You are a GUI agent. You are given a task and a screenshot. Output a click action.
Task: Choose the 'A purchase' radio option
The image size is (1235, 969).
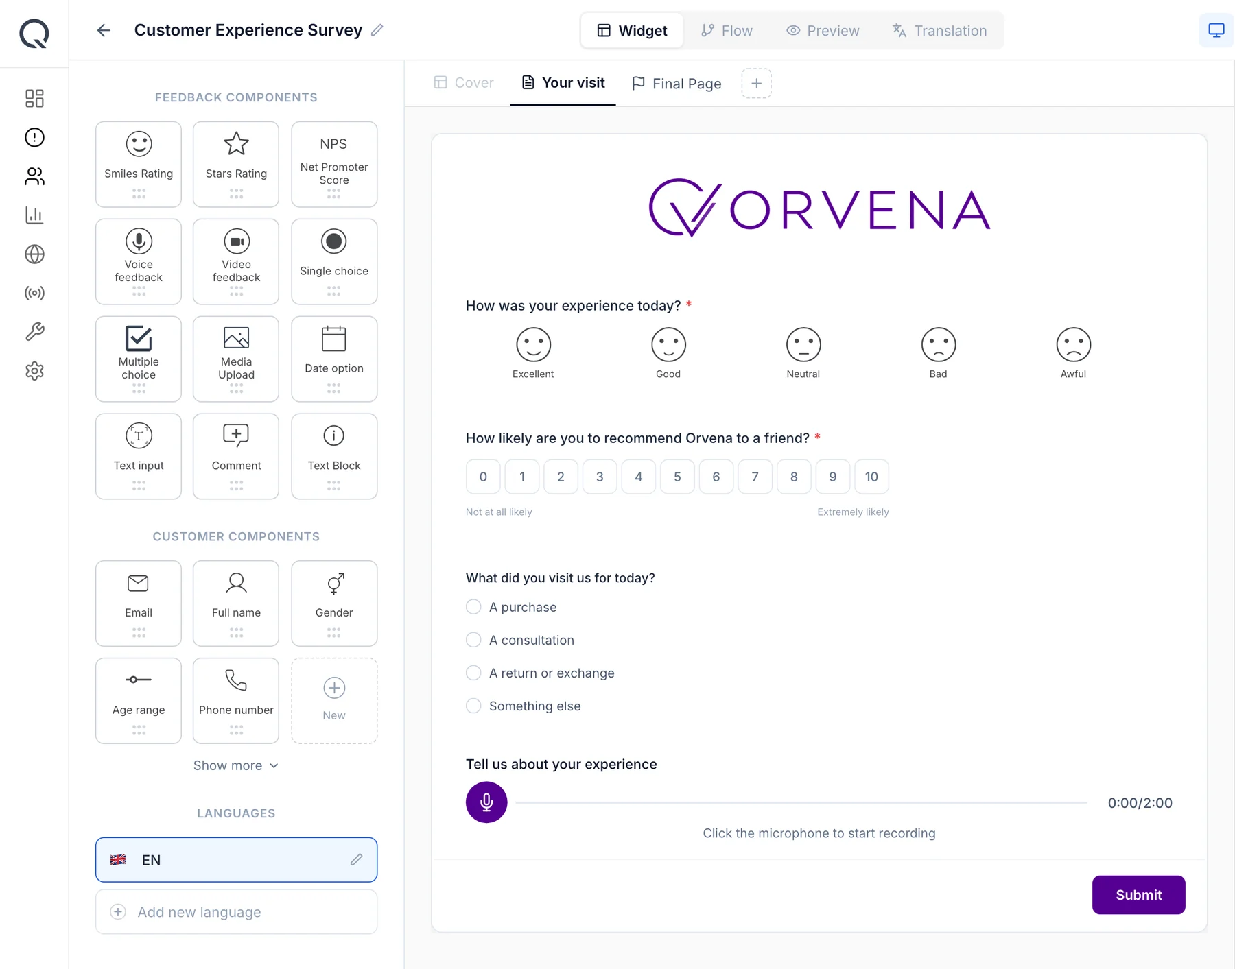tap(473, 607)
